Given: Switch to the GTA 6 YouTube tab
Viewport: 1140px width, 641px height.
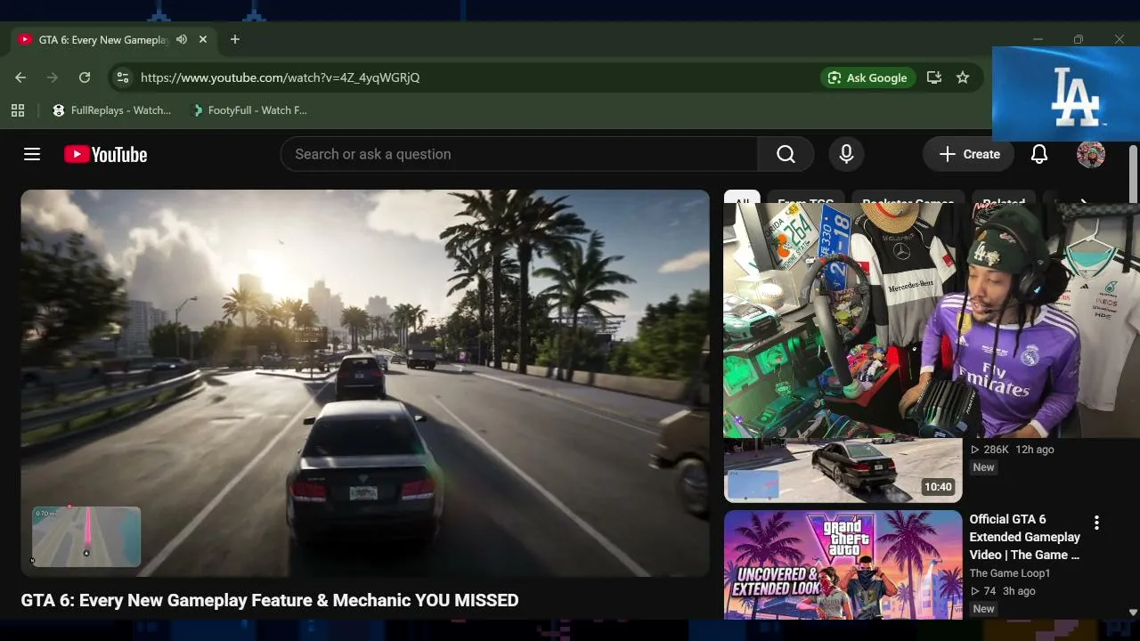Looking at the screenshot, I should (x=113, y=39).
